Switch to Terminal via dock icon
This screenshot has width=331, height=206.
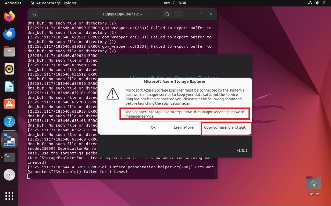point(9,157)
